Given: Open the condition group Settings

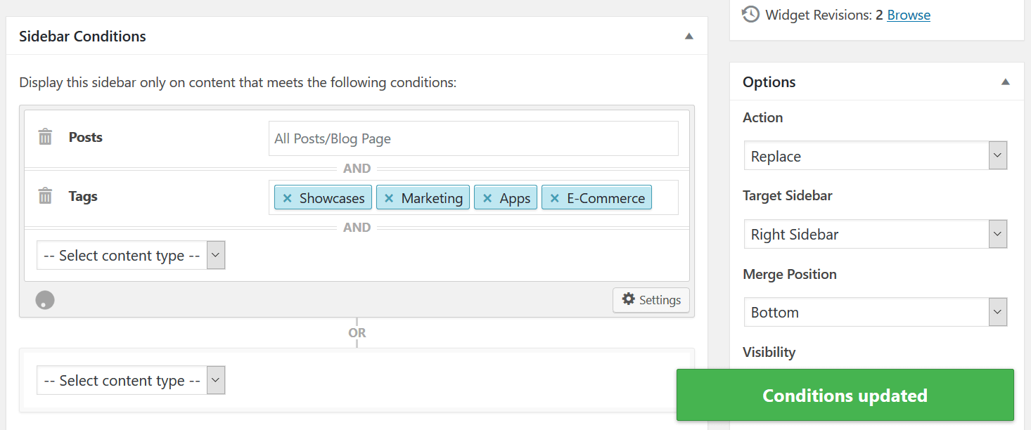Looking at the screenshot, I should pos(651,300).
